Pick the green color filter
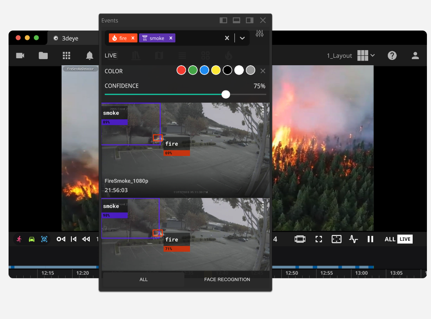This screenshot has height=319, width=431. point(193,70)
